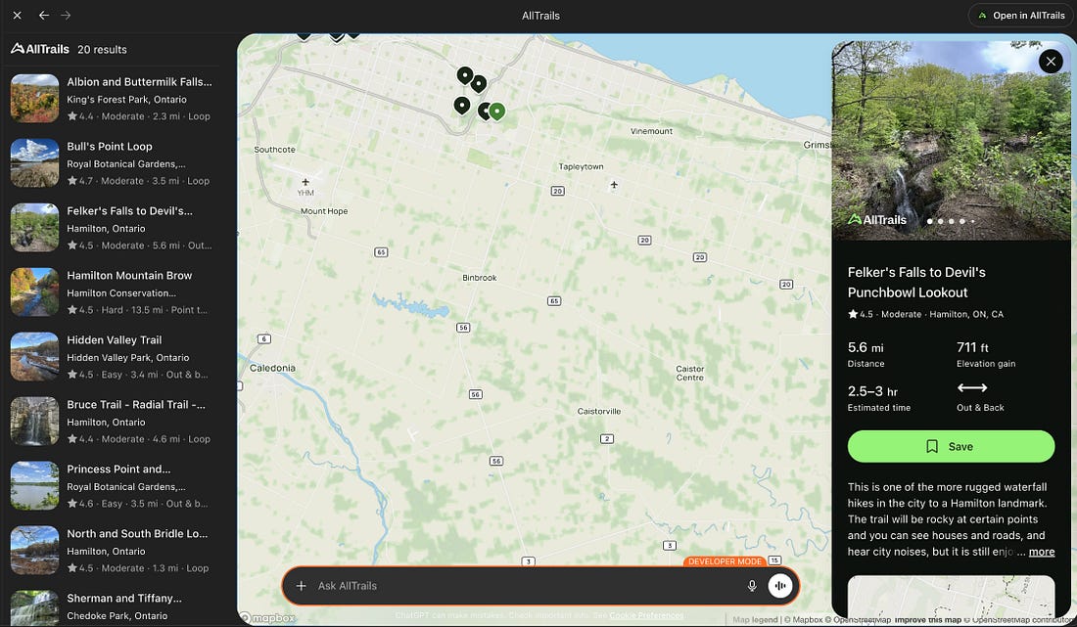This screenshot has height=627, width=1077.
Task: Click the green highlighted map pin
Action: pos(497,111)
